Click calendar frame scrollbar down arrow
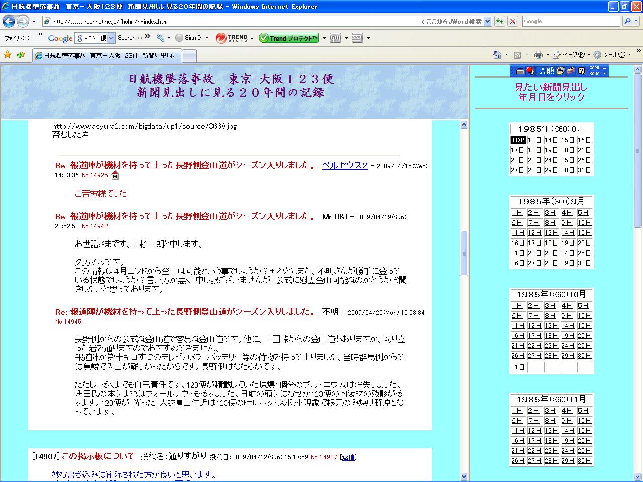This screenshot has width=643, height=482. (638, 476)
